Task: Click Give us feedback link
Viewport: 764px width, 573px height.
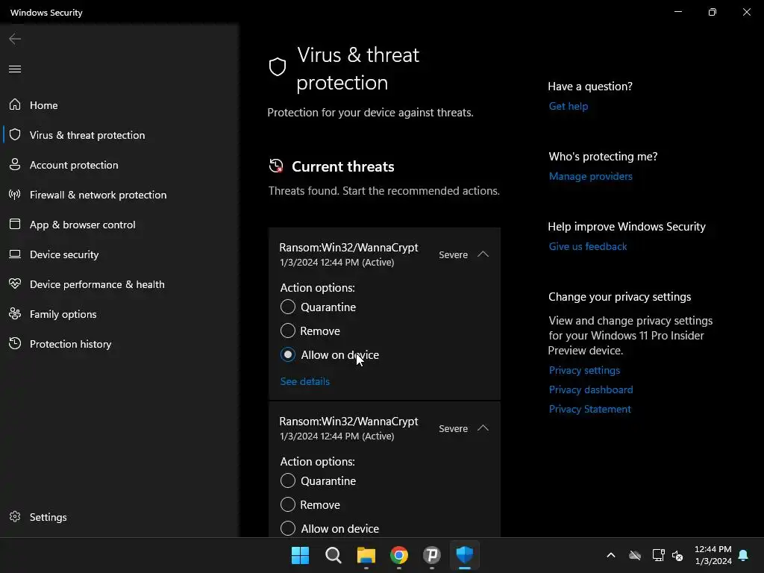Action: (588, 246)
